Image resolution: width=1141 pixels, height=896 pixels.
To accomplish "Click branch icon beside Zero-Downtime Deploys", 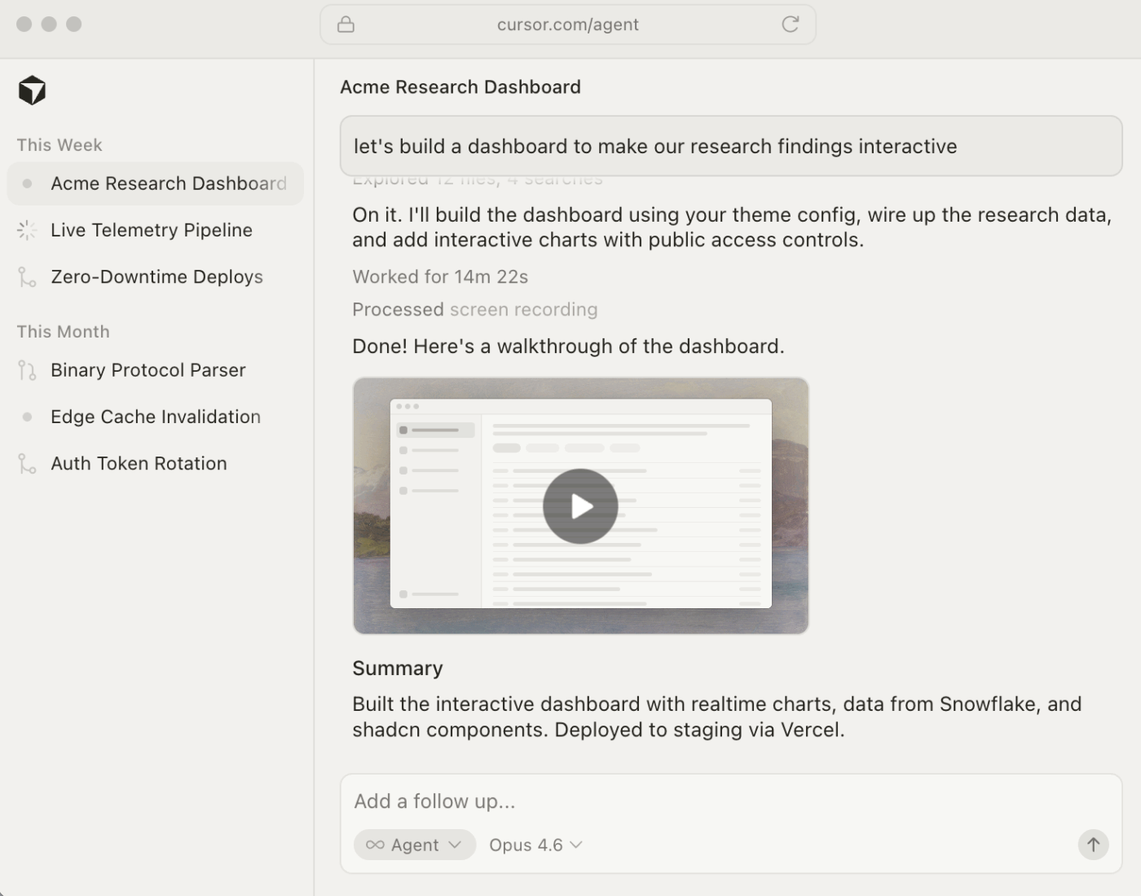I will [x=27, y=277].
